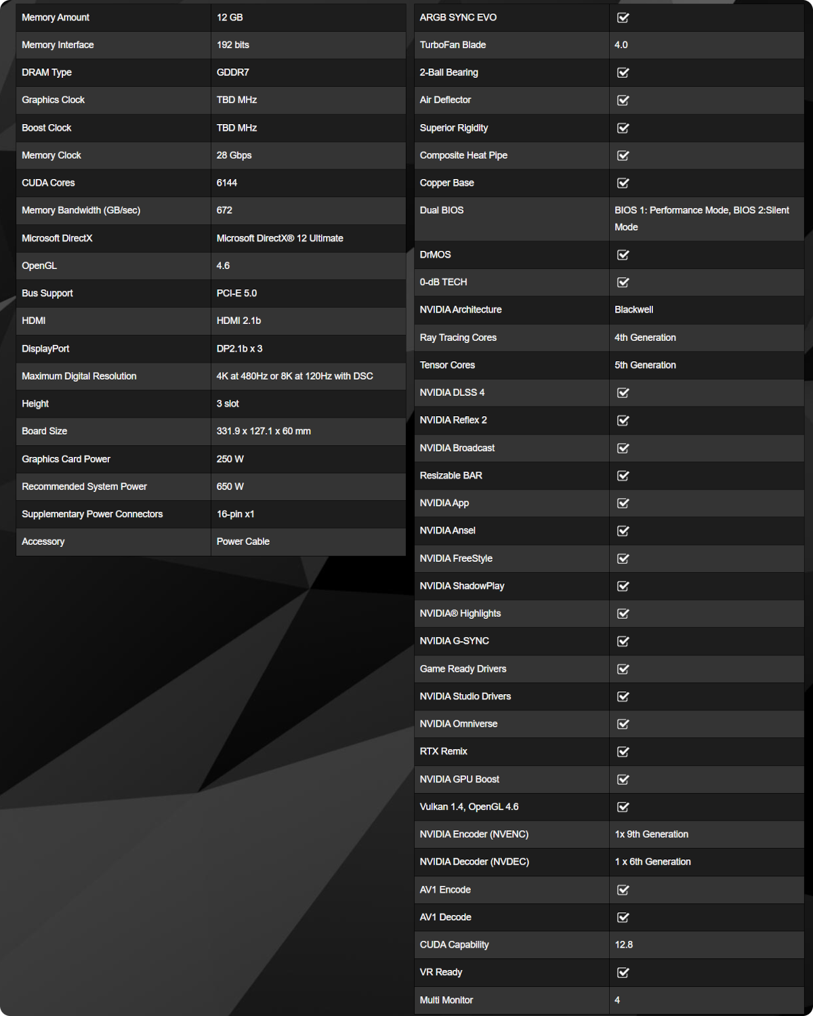Click the NVIDIA G-SYNC checkmark icon

pos(623,641)
